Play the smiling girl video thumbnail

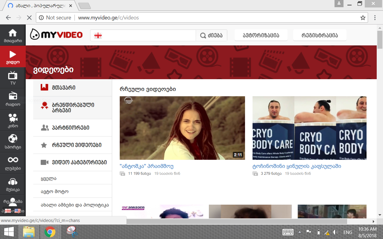(x=182, y=128)
